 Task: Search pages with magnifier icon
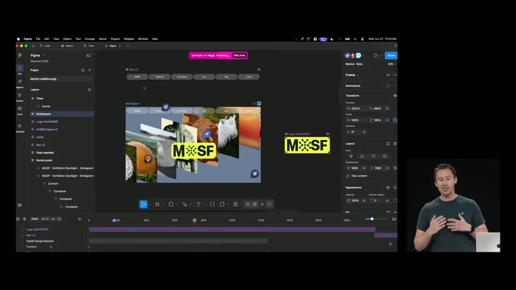point(83,70)
